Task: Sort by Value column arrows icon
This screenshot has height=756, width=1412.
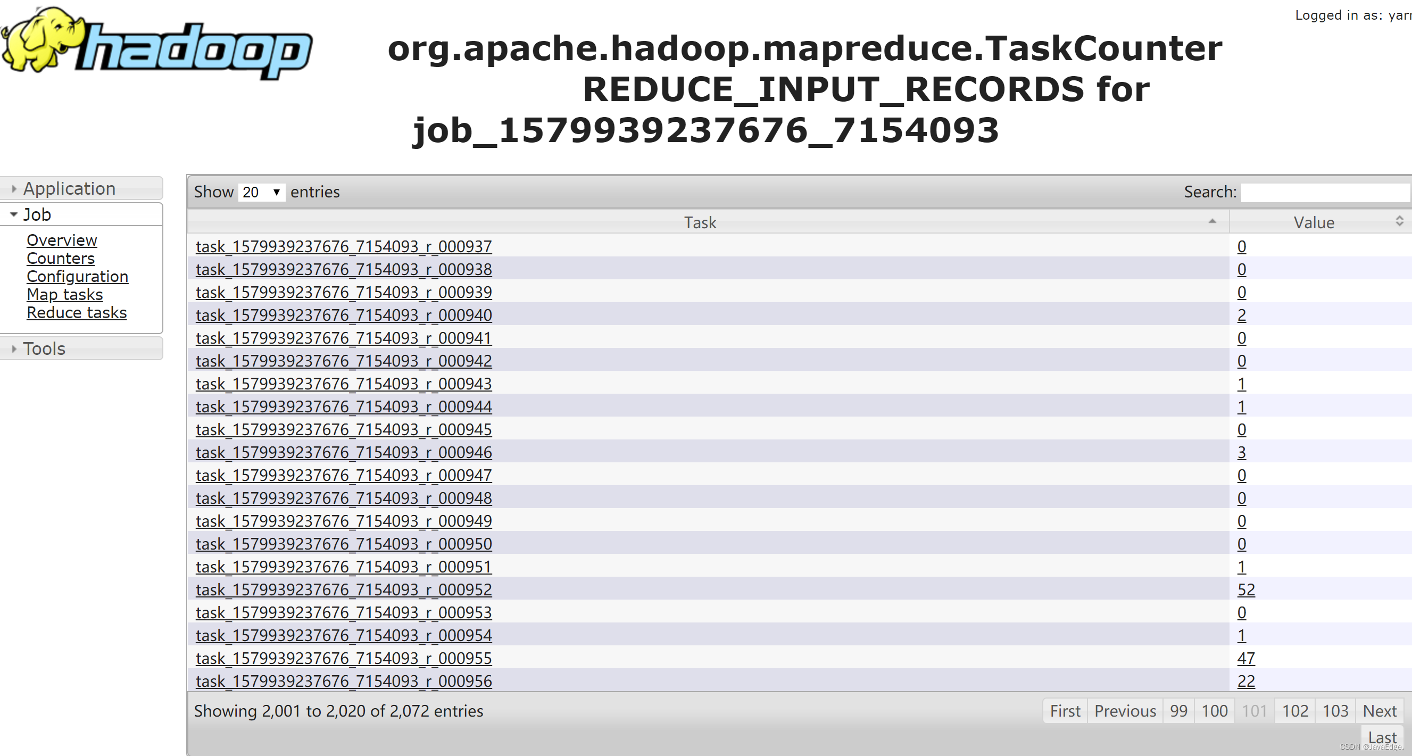Action: [1399, 221]
